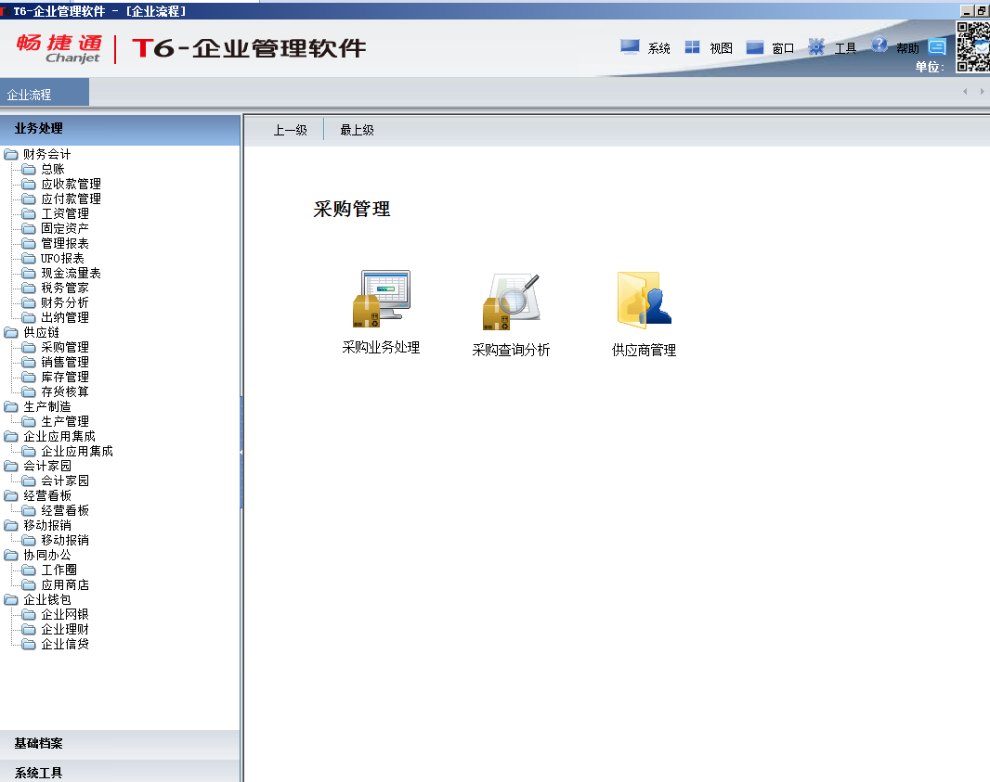
Task: Open the 系统工具 panel
Action: pos(120,772)
